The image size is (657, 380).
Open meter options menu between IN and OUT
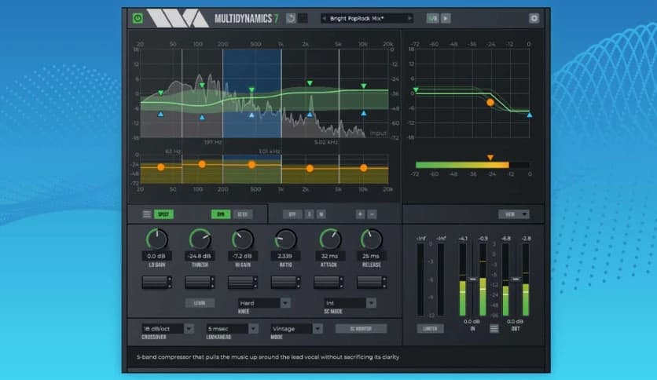click(x=494, y=328)
